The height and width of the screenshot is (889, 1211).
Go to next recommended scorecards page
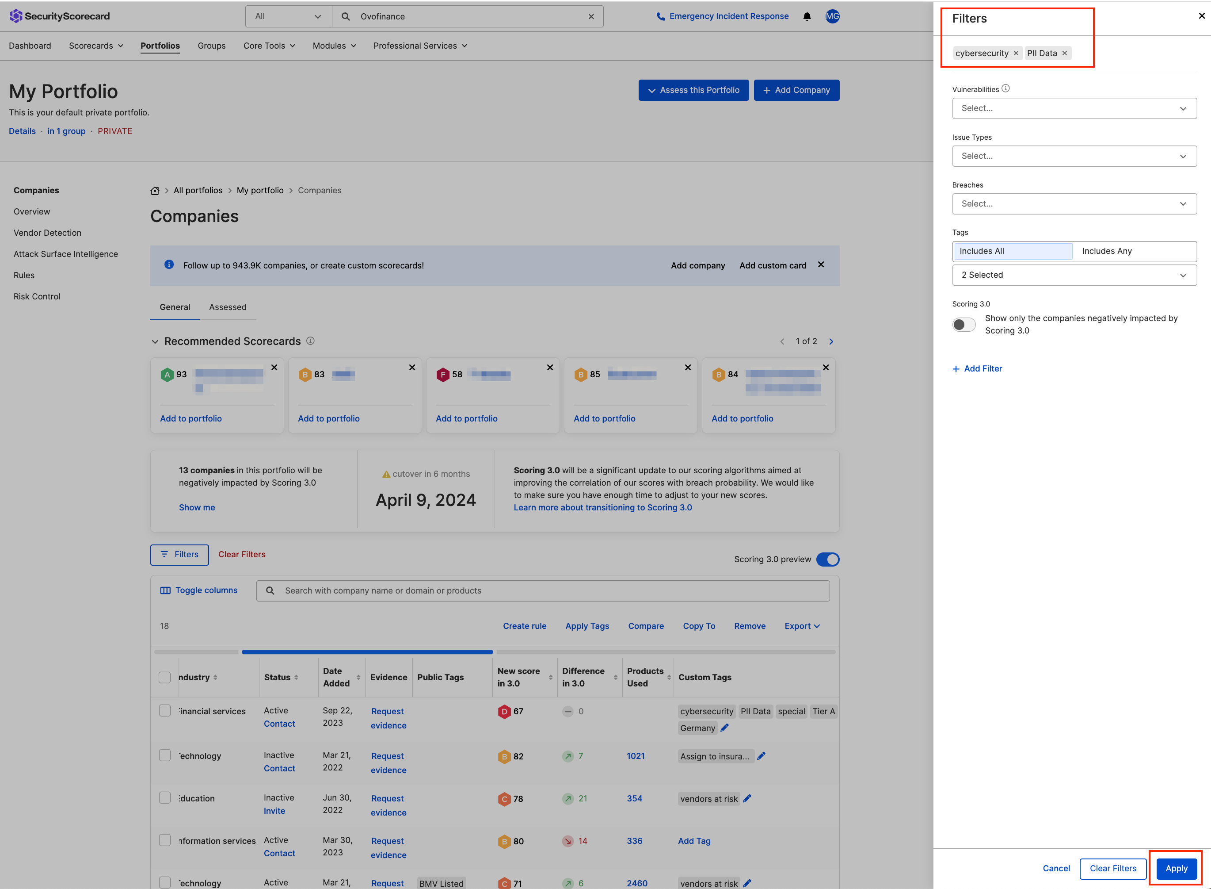831,342
